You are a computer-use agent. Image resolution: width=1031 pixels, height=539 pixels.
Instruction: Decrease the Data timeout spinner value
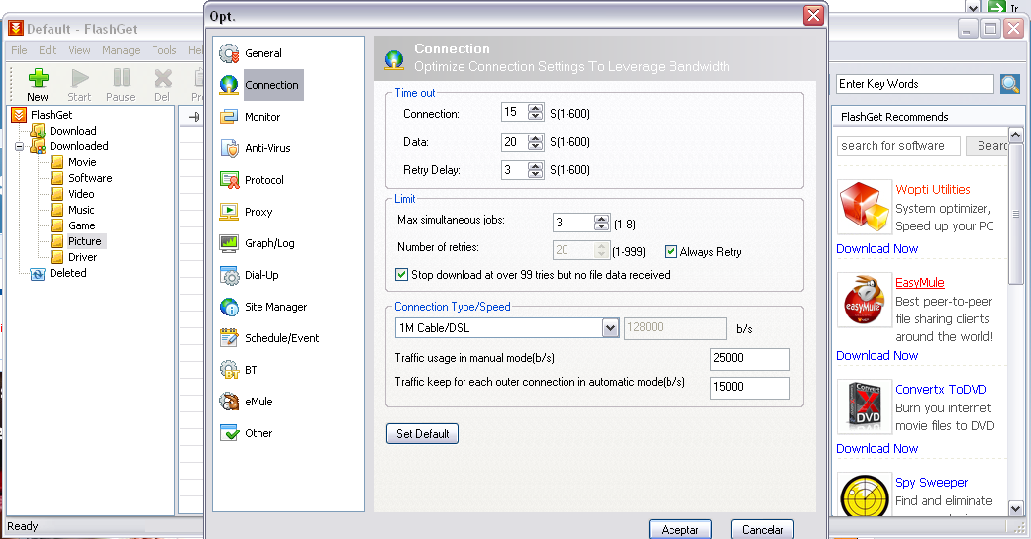click(536, 145)
